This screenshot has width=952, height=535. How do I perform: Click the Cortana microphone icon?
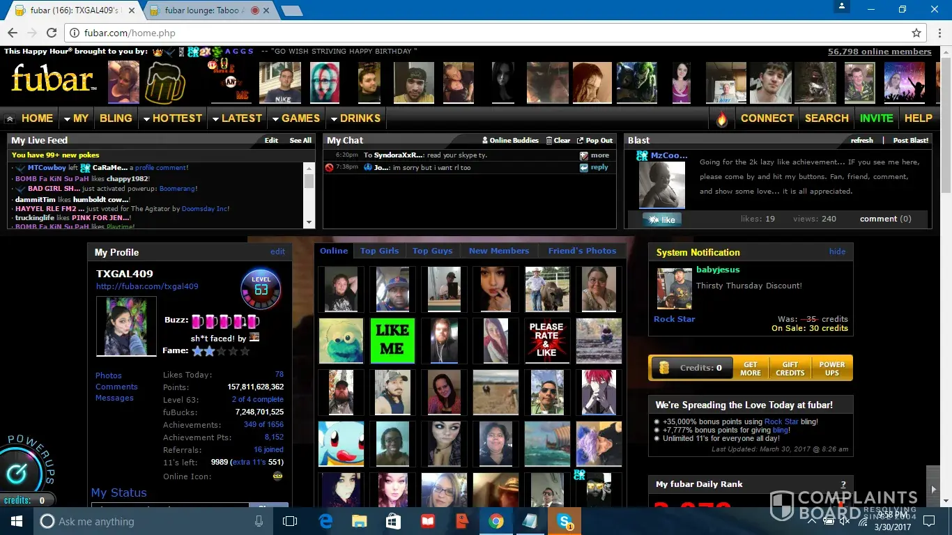tap(259, 521)
